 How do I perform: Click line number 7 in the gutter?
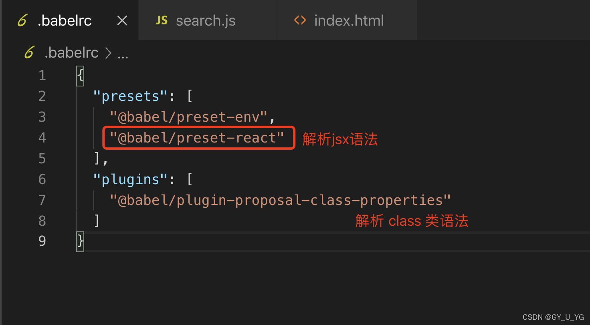click(x=42, y=200)
